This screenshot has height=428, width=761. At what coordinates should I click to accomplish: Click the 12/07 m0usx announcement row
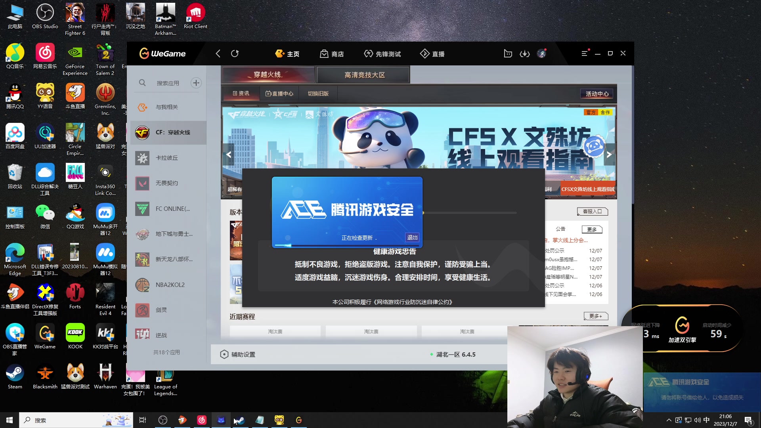coord(574,260)
